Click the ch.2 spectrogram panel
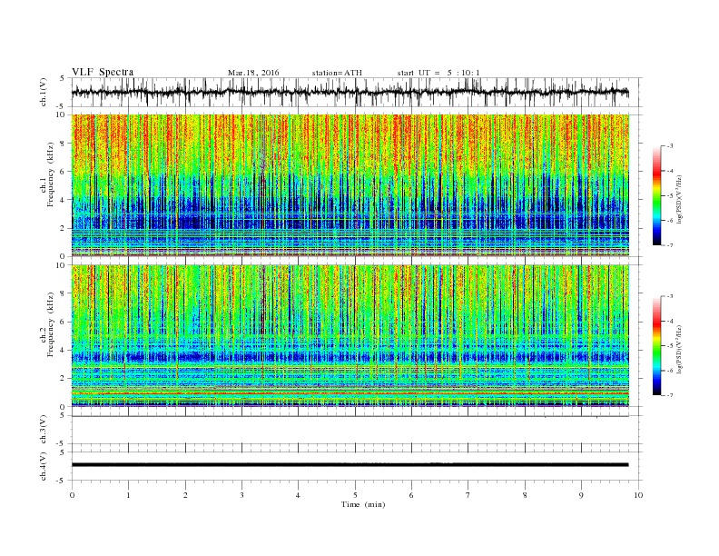 point(350,336)
